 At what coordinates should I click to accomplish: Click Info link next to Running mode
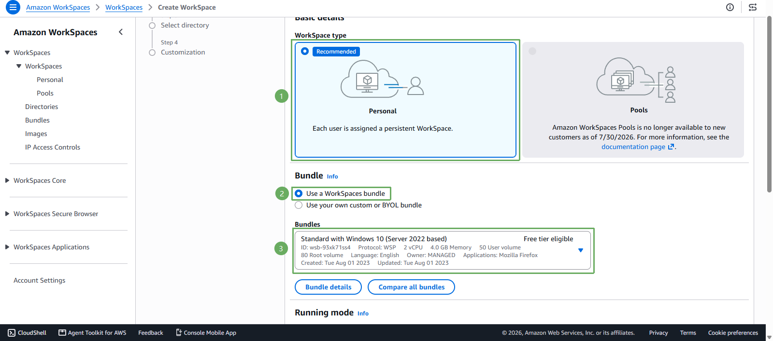(x=363, y=314)
